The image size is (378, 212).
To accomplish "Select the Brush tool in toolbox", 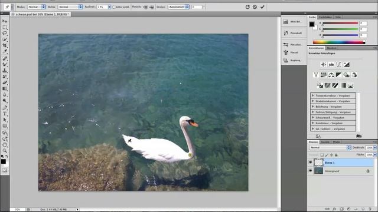I will [x=5, y=64].
